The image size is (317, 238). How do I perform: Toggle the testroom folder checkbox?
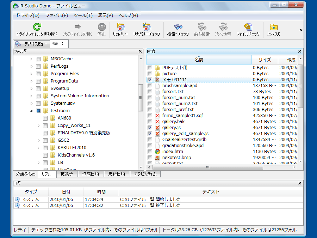(38, 111)
